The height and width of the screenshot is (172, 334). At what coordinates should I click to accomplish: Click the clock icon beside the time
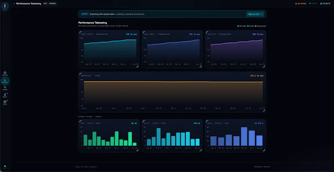click(x=321, y=4)
